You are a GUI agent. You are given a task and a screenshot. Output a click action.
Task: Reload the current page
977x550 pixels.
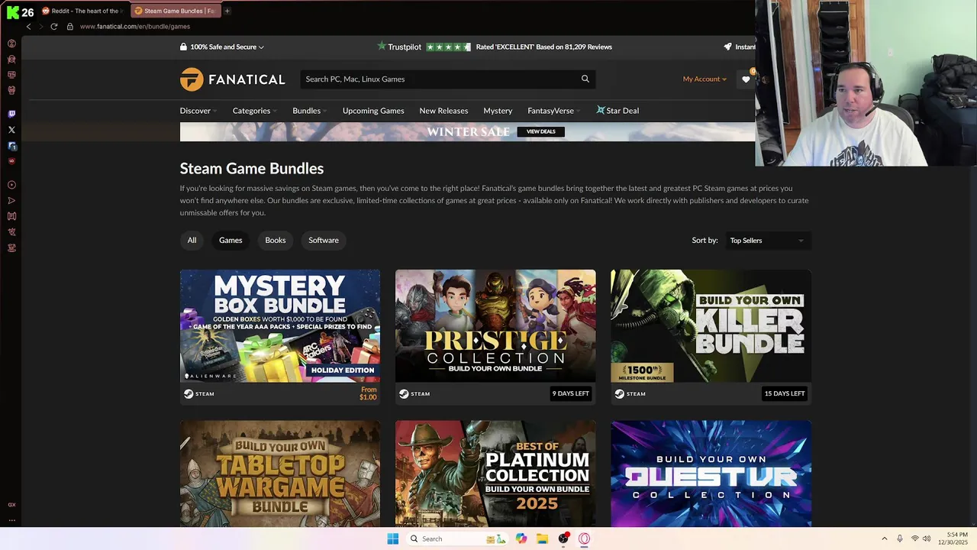[54, 26]
